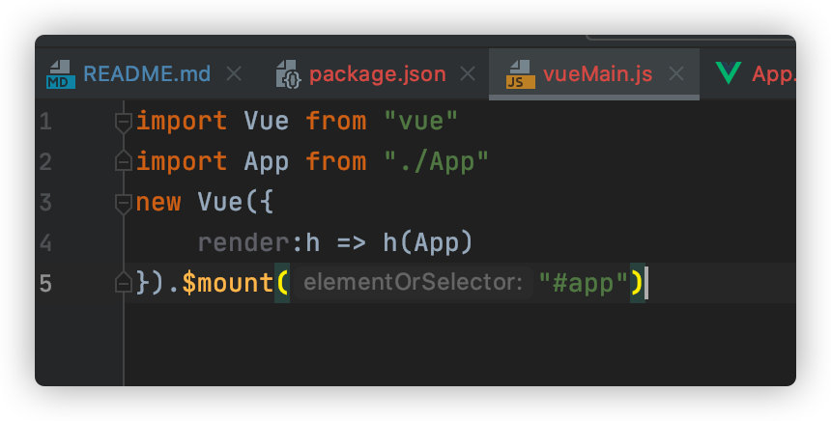Click the vueMain.js JS file icon
831x421 pixels.
[x=521, y=74]
